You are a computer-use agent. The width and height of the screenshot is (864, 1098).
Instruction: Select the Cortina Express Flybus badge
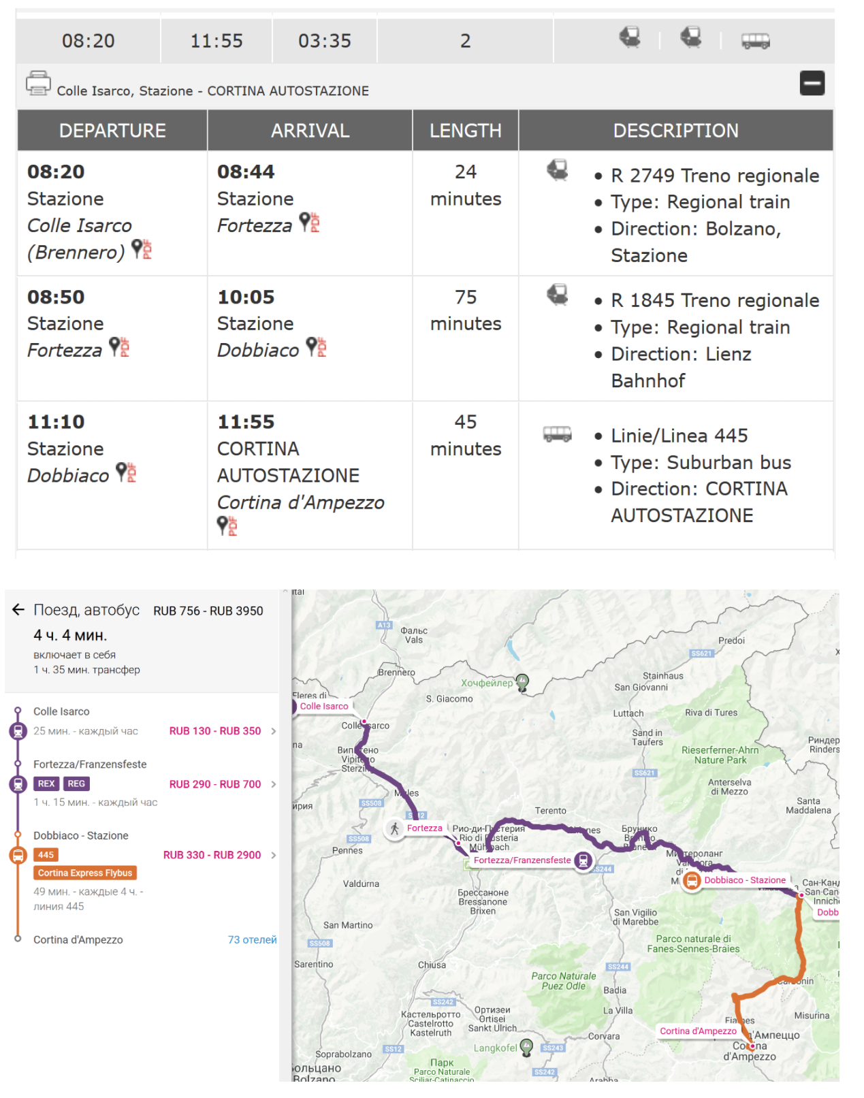[x=85, y=873]
